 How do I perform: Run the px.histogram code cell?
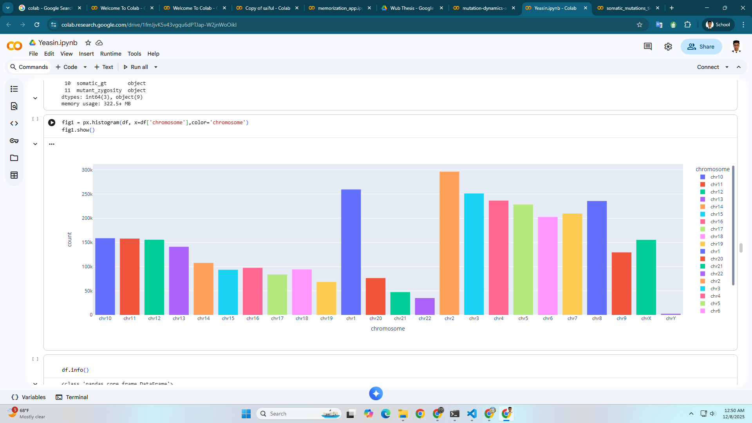click(52, 123)
